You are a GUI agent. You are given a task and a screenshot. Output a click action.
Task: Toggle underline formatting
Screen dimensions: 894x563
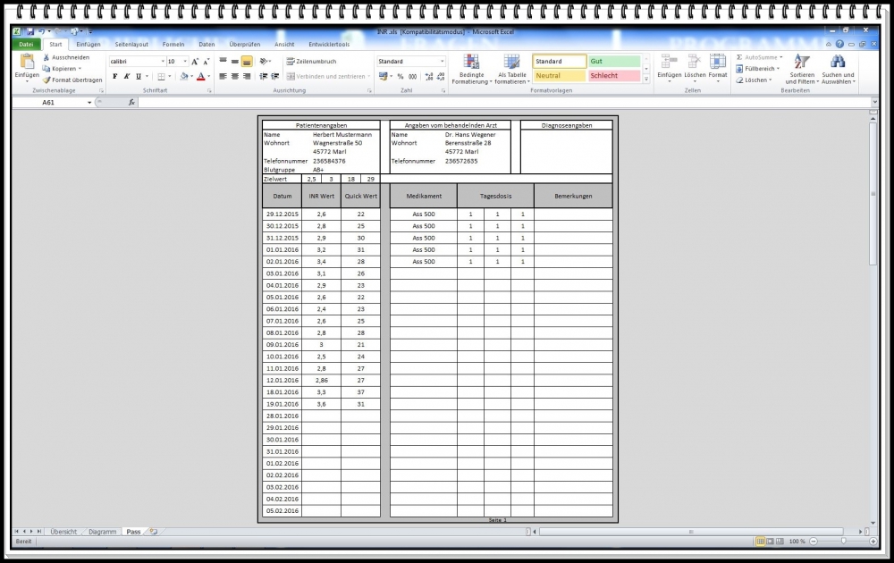pos(139,77)
